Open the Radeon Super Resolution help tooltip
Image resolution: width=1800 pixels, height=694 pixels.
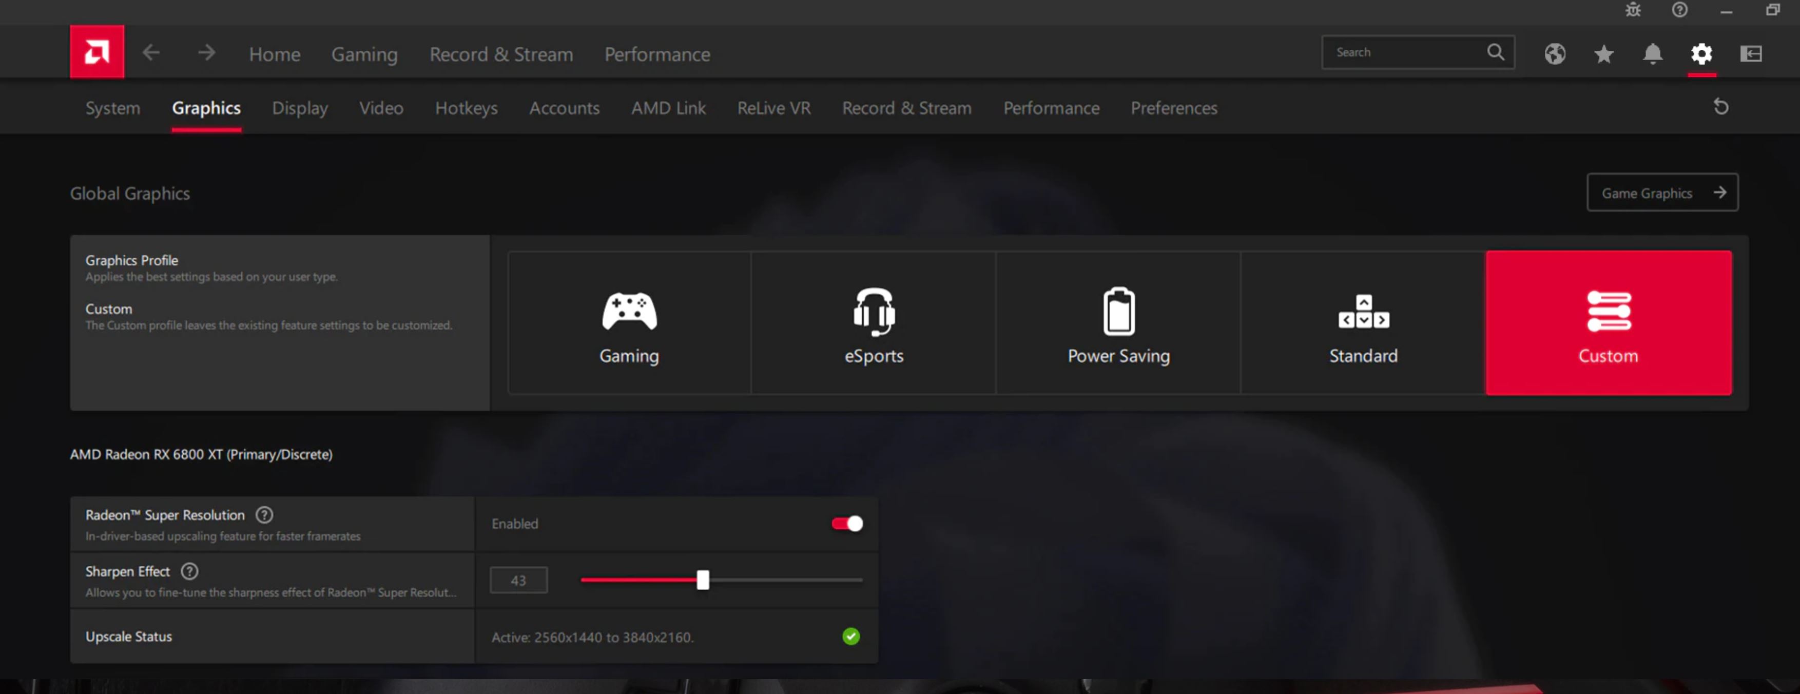click(264, 515)
